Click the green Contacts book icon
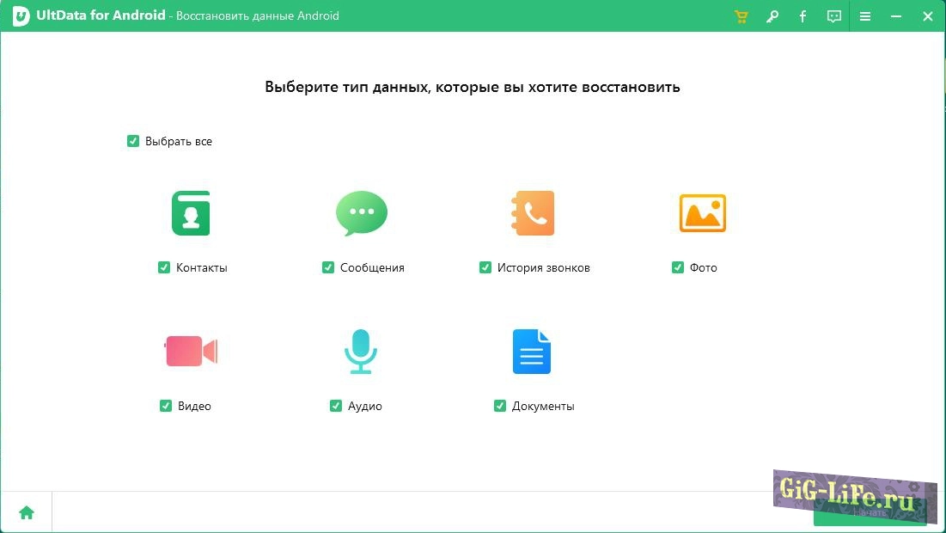The image size is (946, 533). (x=191, y=213)
